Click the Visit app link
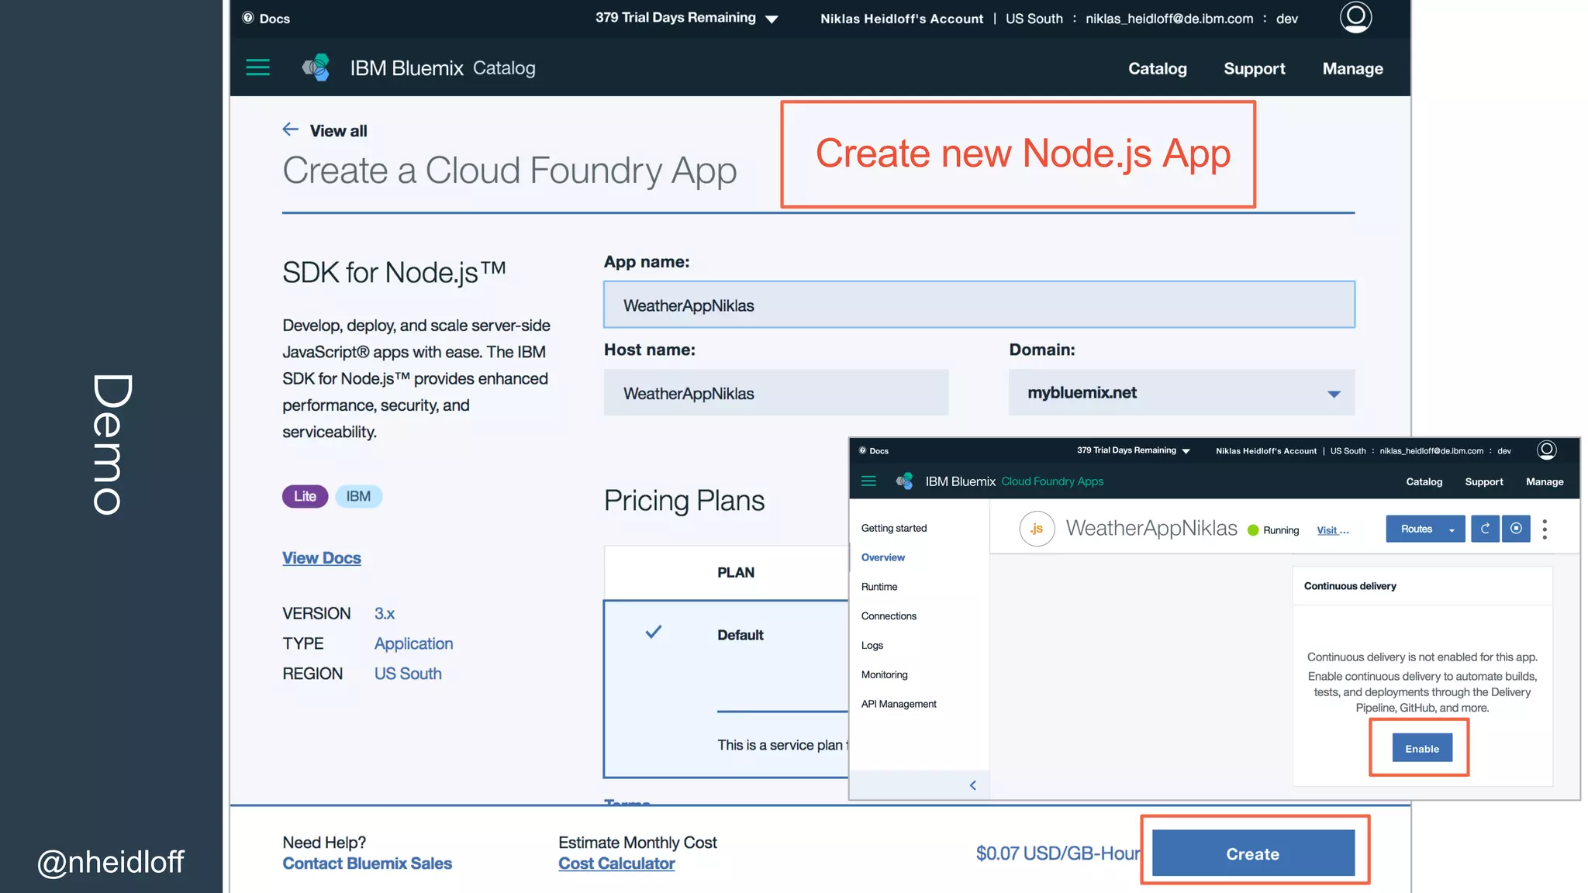 1332,530
